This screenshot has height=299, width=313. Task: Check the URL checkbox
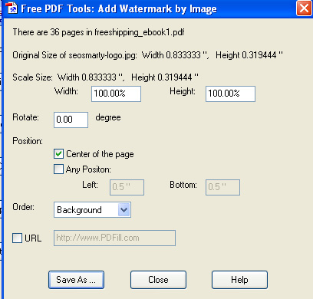(18, 238)
